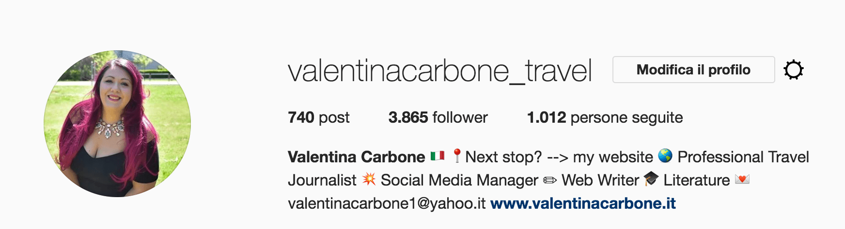Click the bold Valentina Carbone name
Image resolution: width=845 pixels, height=229 pixels.
click(x=356, y=157)
